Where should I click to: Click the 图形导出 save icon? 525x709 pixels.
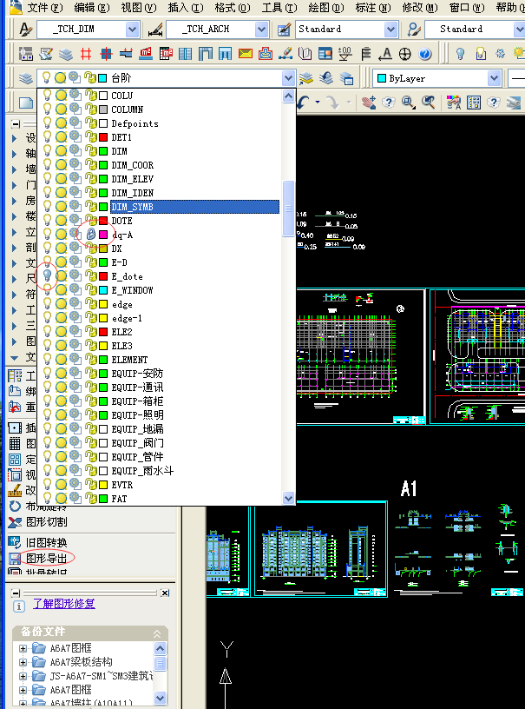[15, 559]
